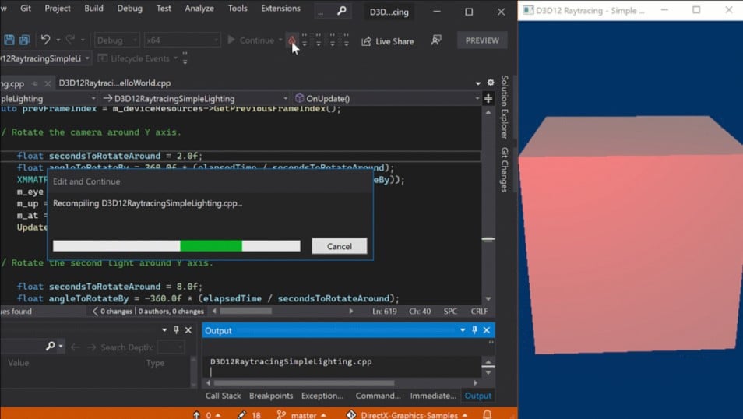Click the editor scroll up arrow

488,113
